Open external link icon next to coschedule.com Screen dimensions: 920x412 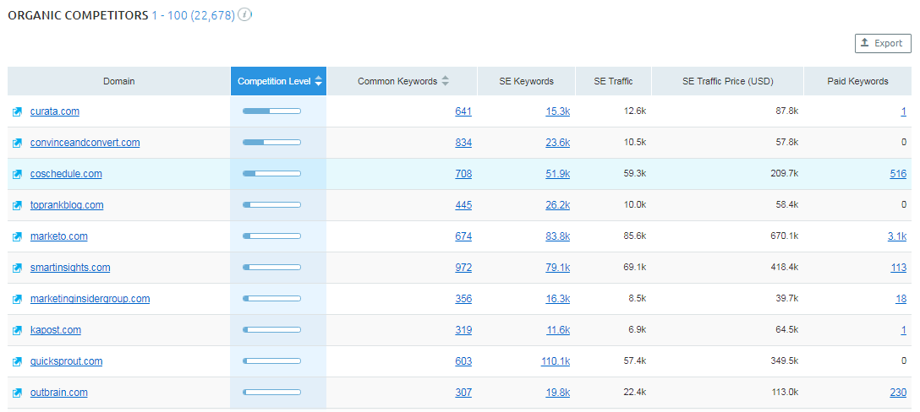(17, 174)
